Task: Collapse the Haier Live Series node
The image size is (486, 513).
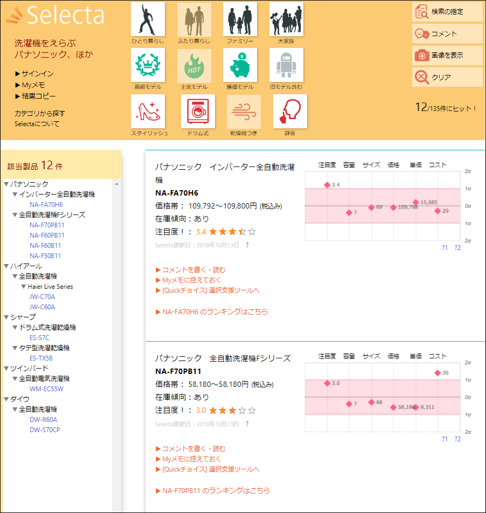Action: 24,287
